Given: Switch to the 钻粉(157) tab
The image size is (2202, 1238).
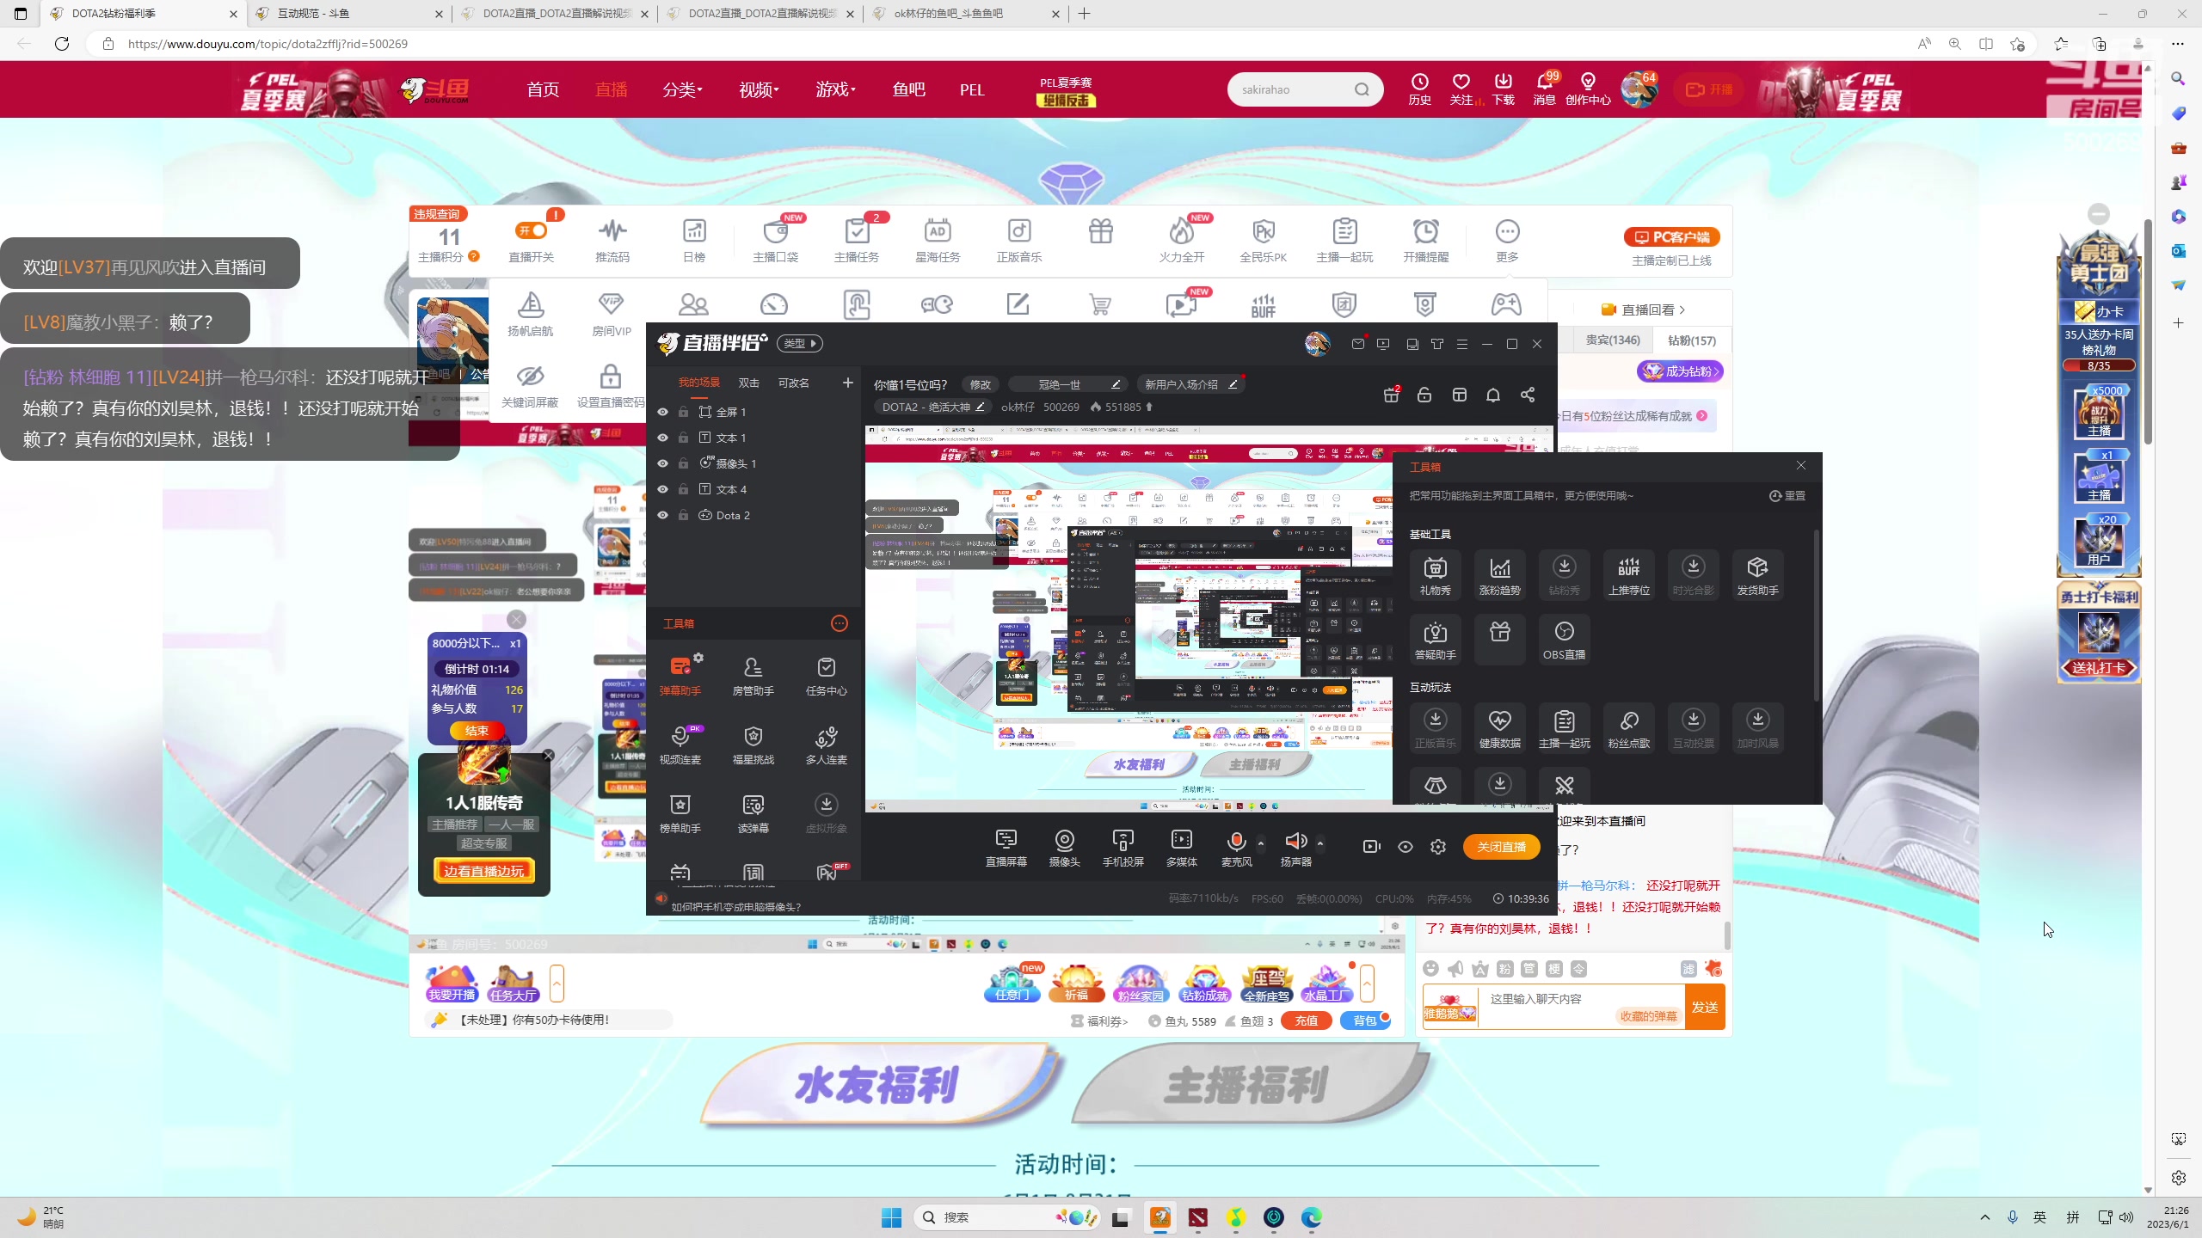Looking at the screenshot, I should tap(1691, 340).
